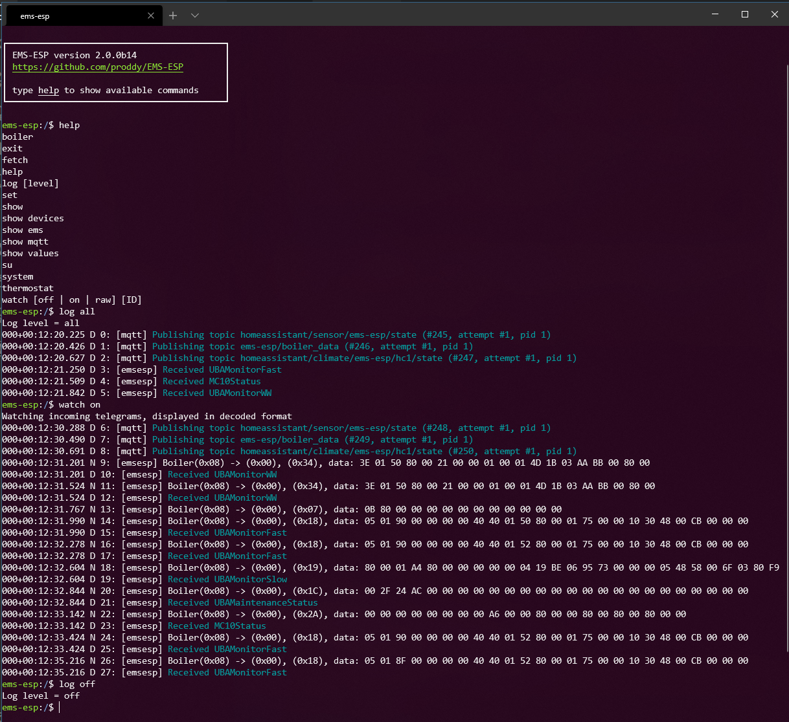Expand the new tab profile dropdown
The width and height of the screenshot is (789, 722).
[195, 16]
